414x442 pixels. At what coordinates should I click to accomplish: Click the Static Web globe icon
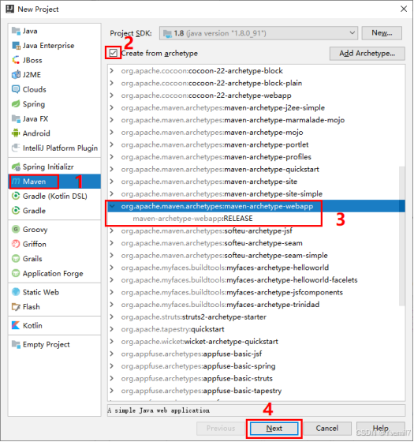pos(16,292)
